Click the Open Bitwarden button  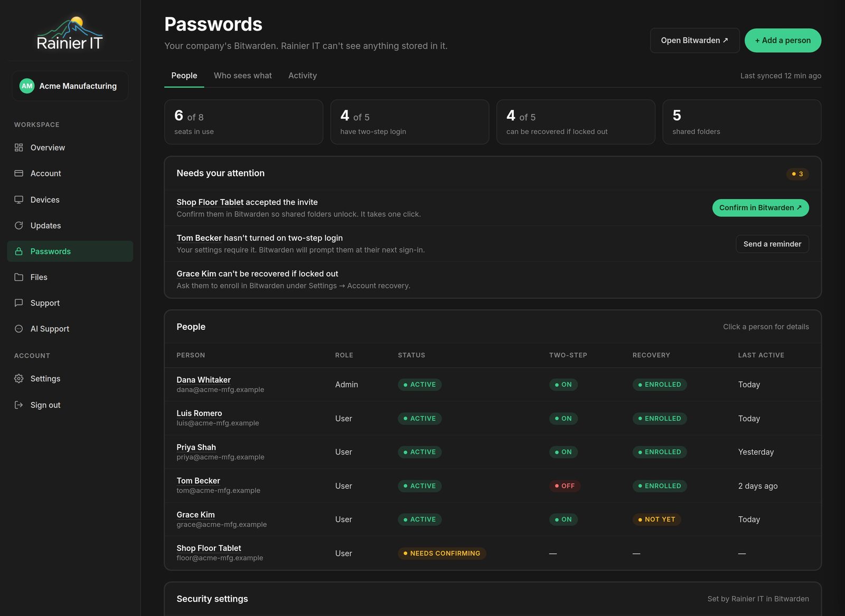click(694, 41)
